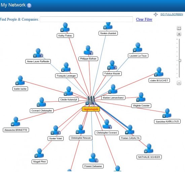Click the zoom slider handle
Viewport: 185px width, 172px height.
coord(180,61)
